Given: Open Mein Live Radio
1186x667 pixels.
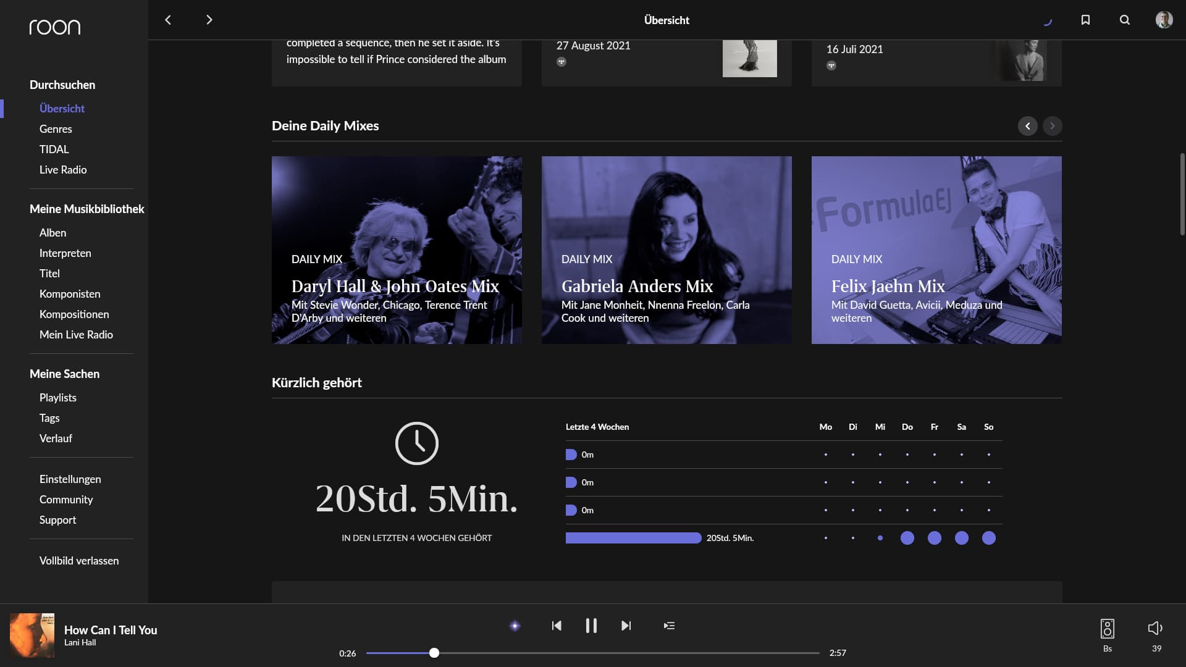Looking at the screenshot, I should point(76,335).
